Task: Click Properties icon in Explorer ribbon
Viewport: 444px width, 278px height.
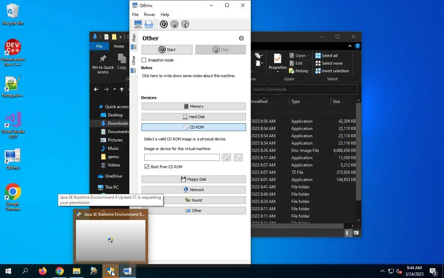Action: [x=278, y=59]
